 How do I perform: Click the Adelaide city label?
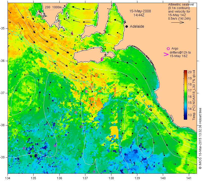(137, 26)
